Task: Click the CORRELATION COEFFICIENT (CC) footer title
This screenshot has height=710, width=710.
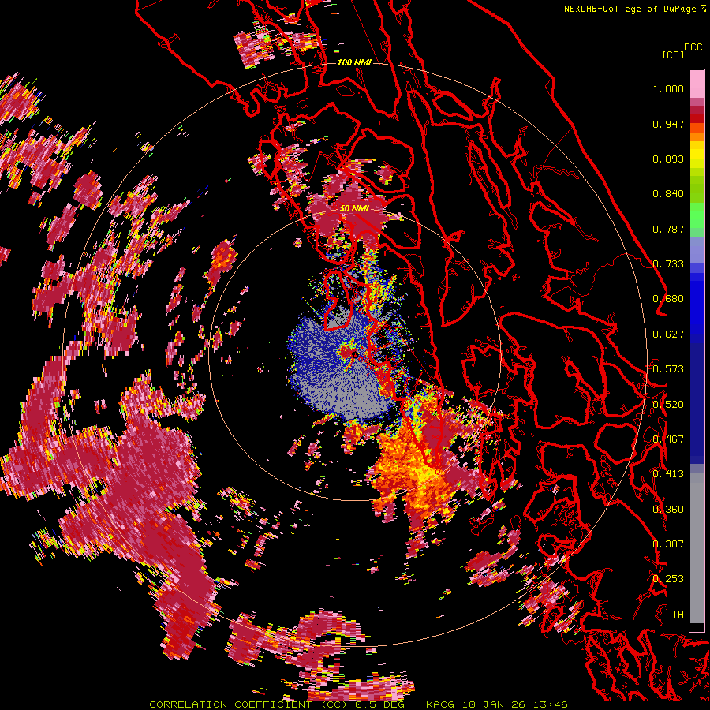Action: pos(248,704)
